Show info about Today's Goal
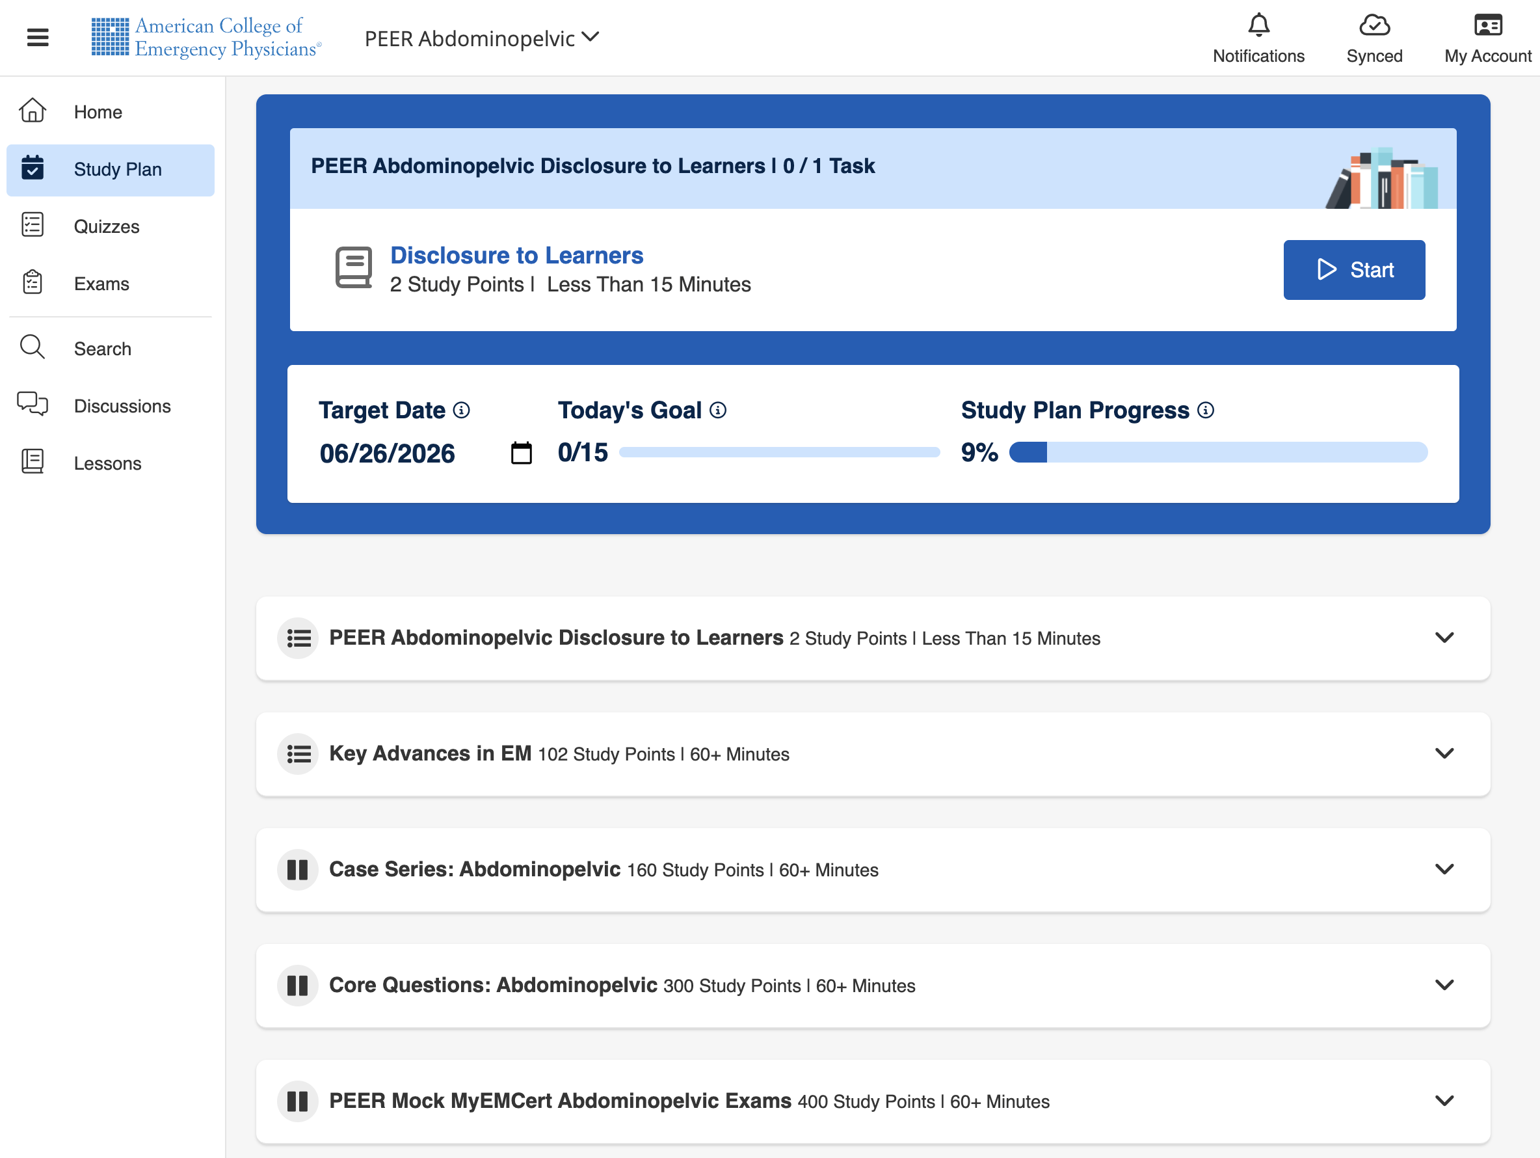 tap(718, 410)
